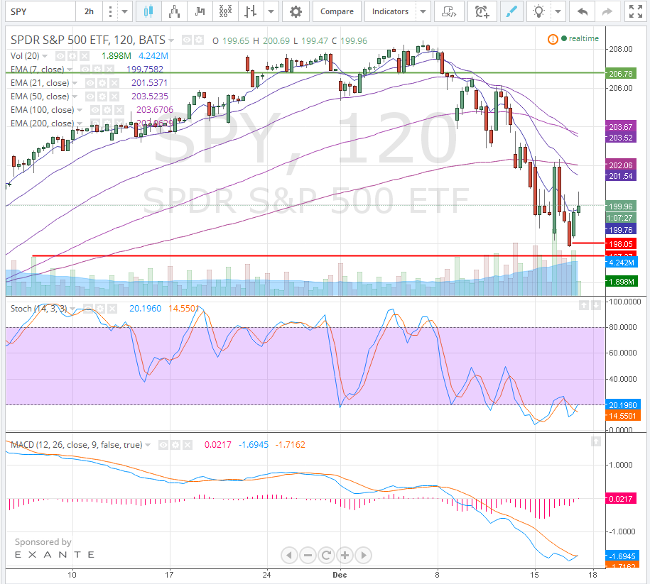Remove the EMA (21, close) indicator
650x584 pixels.
114,83
